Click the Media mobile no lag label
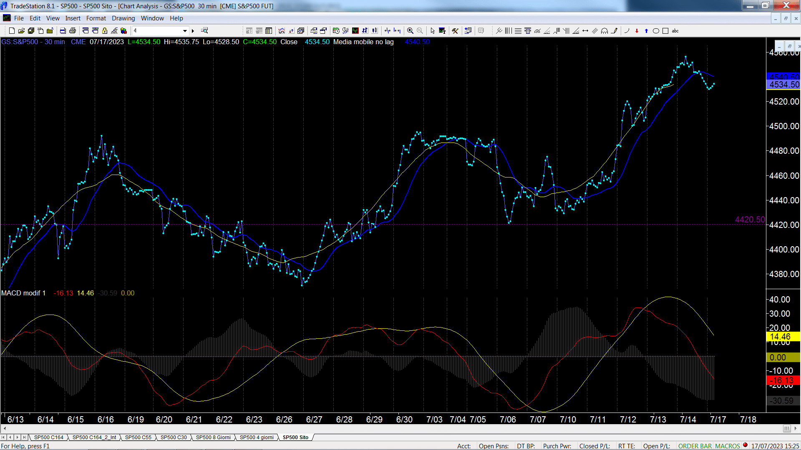The height and width of the screenshot is (450, 801). point(363,42)
